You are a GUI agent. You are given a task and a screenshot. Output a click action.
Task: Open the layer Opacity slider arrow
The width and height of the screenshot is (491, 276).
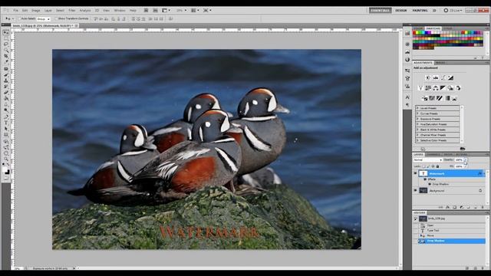pyautogui.click(x=466, y=160)
